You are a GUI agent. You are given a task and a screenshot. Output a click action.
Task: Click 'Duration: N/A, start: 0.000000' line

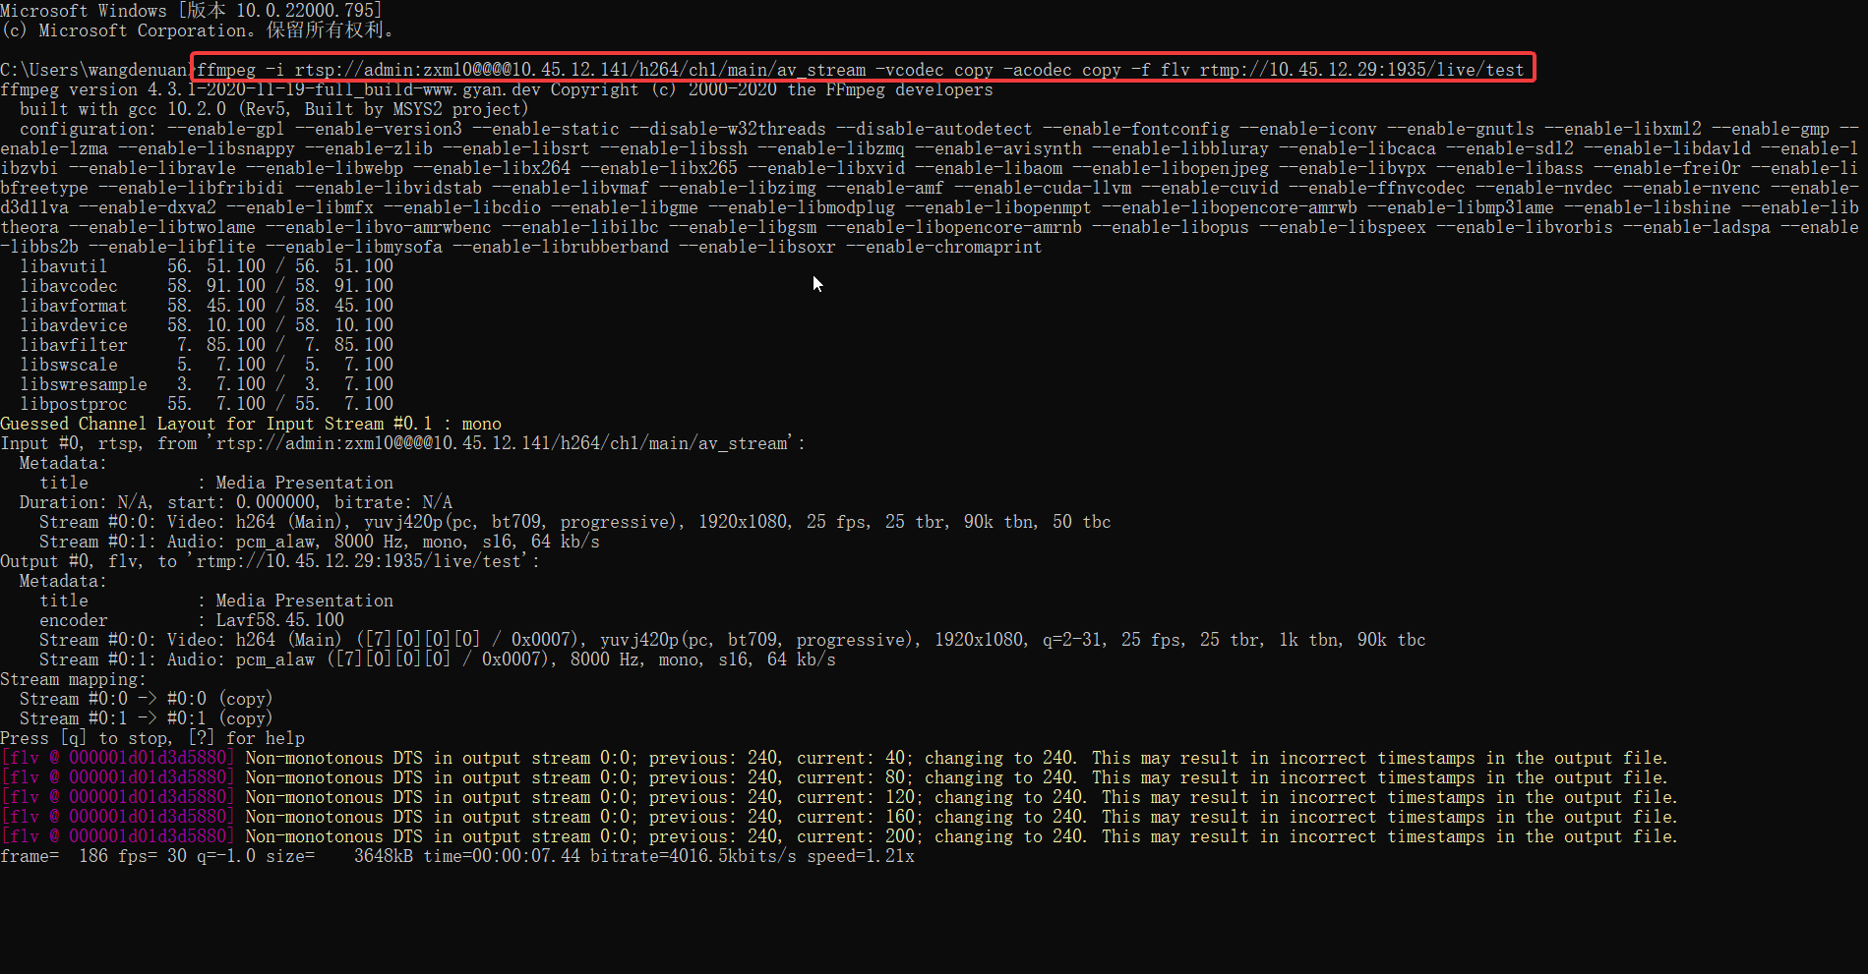click(236, 502)
